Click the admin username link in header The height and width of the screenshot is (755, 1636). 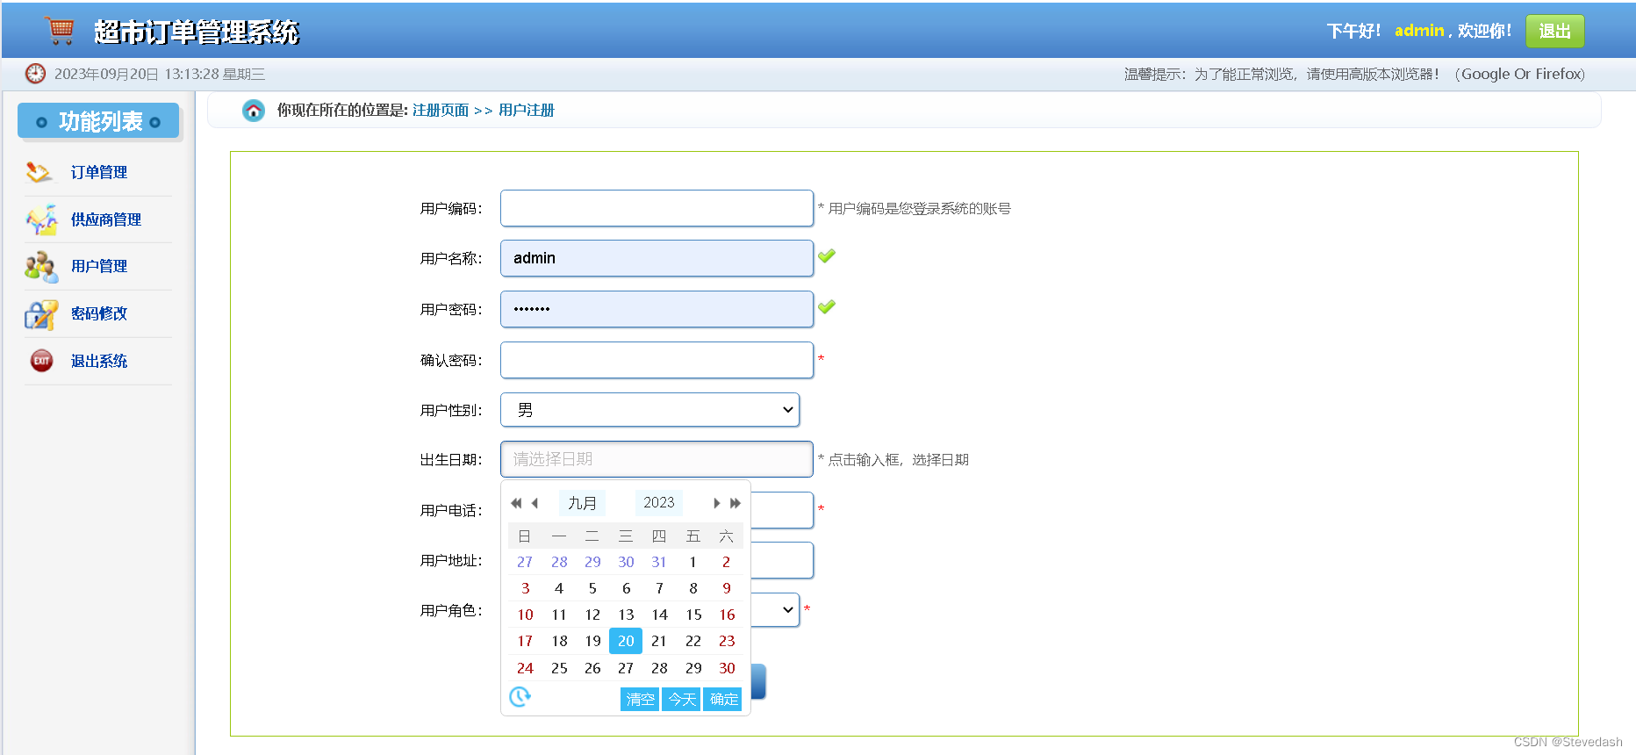pyautogui.click(x=1419, y=31)
